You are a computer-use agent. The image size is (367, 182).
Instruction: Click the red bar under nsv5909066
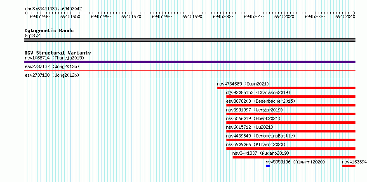click(291, 149)
